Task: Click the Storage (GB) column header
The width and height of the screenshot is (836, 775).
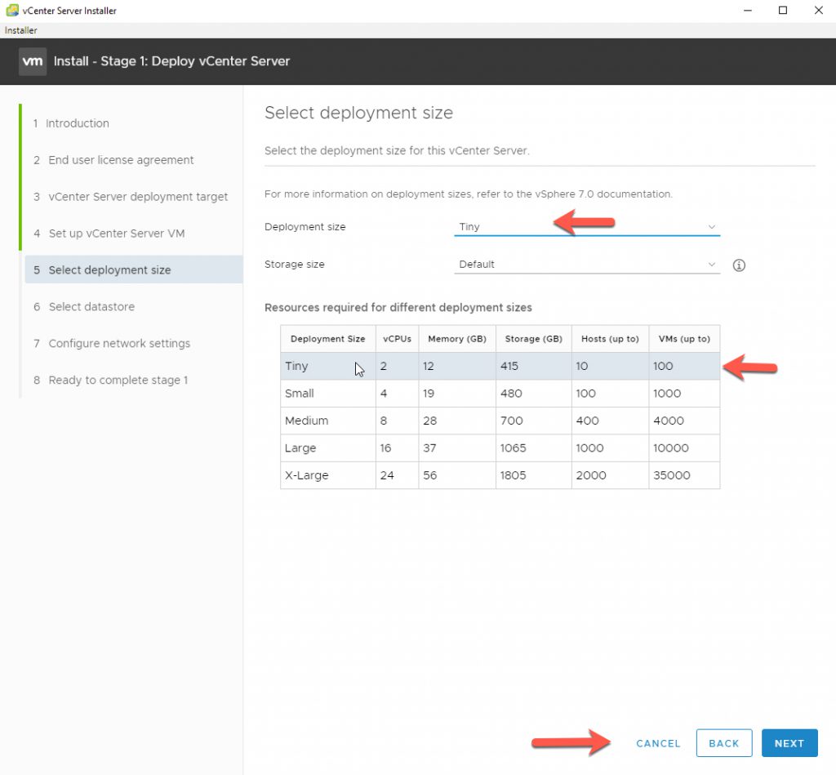Action: (534, 339)
